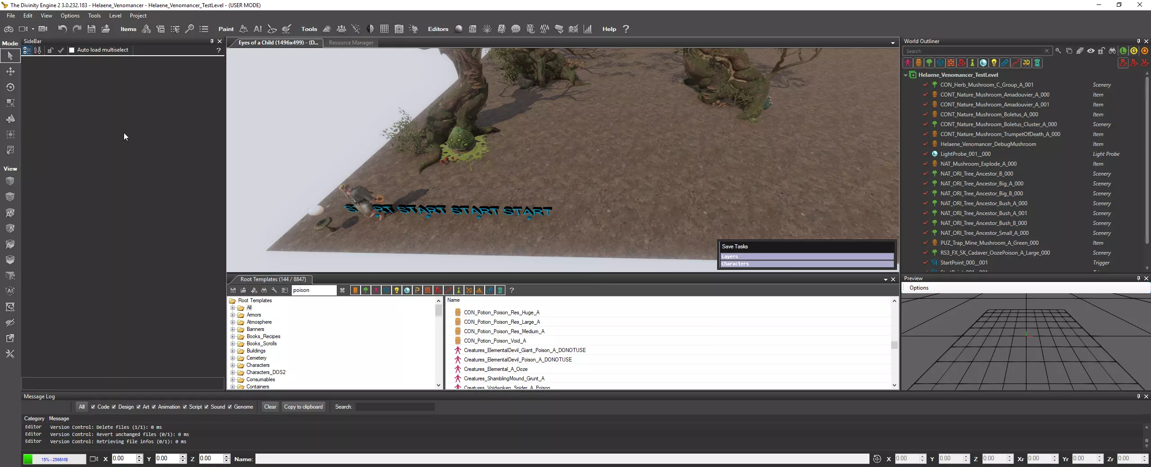Click the Root Templates help question mark
Screen dimensions: 1151x467
(511, 290)
